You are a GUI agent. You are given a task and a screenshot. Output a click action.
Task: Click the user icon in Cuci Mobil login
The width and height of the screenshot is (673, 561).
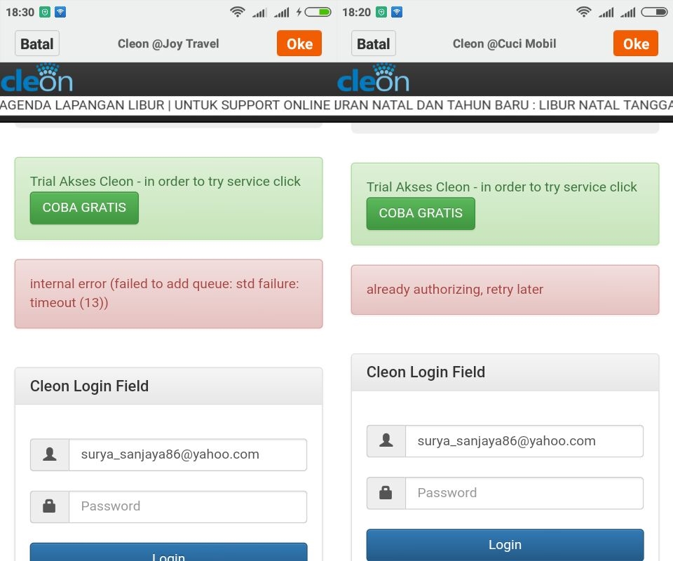click(386, 440)
